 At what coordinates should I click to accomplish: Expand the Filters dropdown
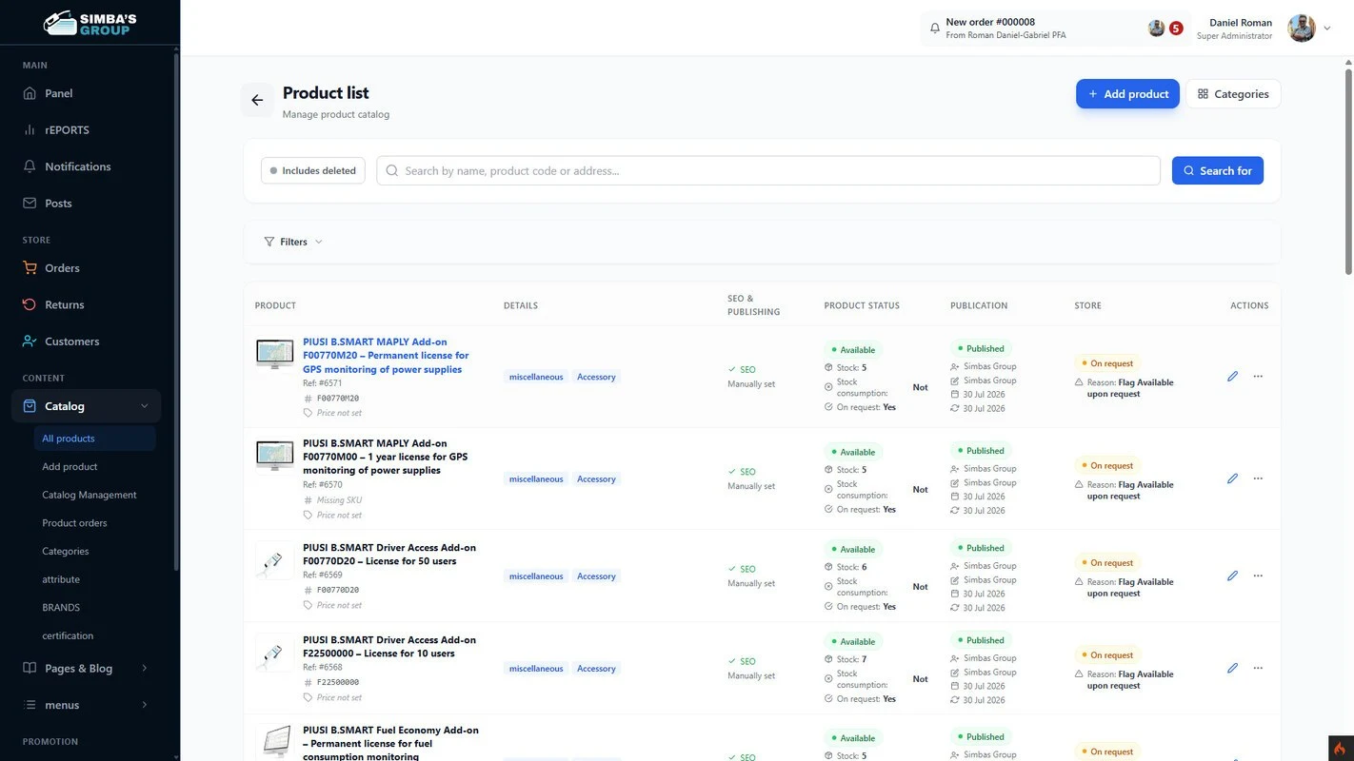293,242
